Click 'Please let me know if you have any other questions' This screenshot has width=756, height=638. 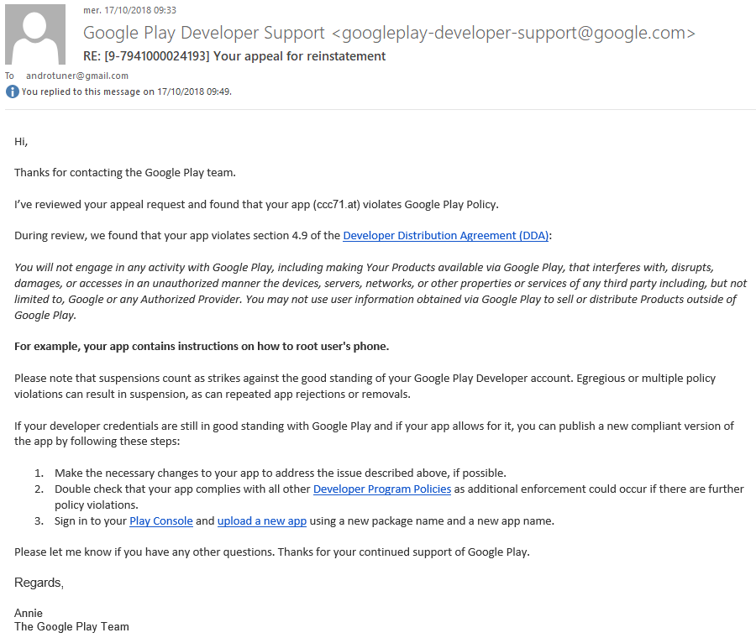click(x=272, y=552)
